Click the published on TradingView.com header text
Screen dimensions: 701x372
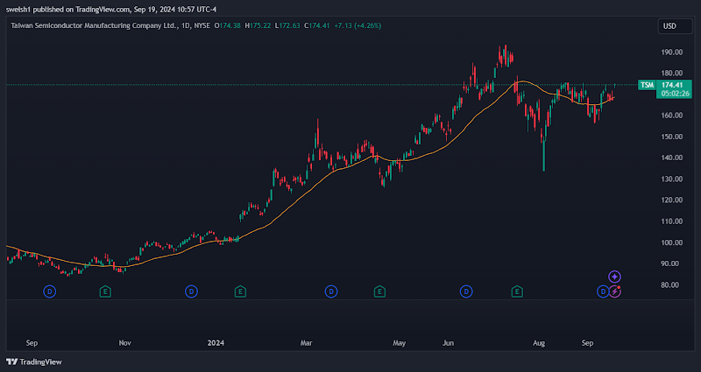[x=111, y=10]
